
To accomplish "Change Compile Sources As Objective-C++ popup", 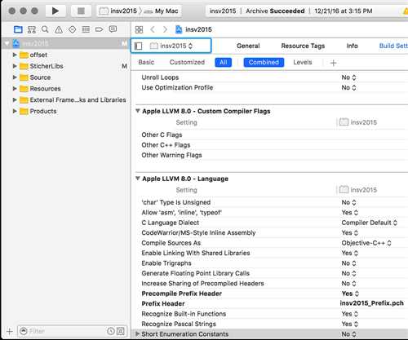I will 366,243.
